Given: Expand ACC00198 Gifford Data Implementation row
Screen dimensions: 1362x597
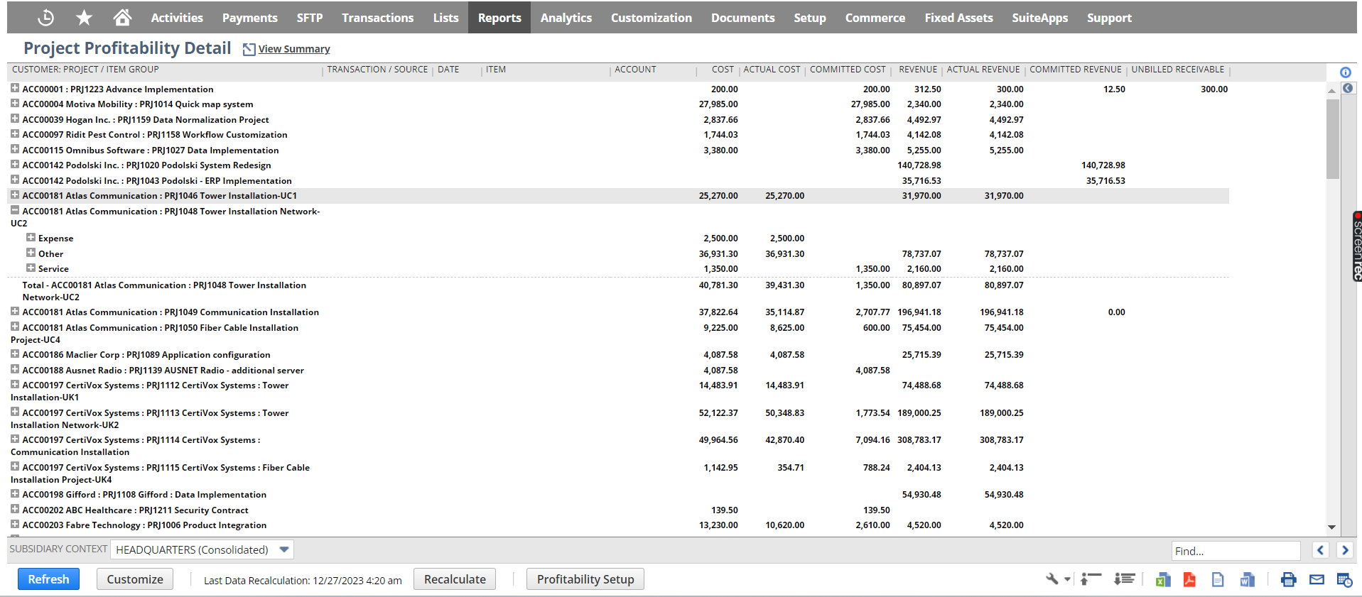Looking at the screenshot, I should [x=15, y=493].
